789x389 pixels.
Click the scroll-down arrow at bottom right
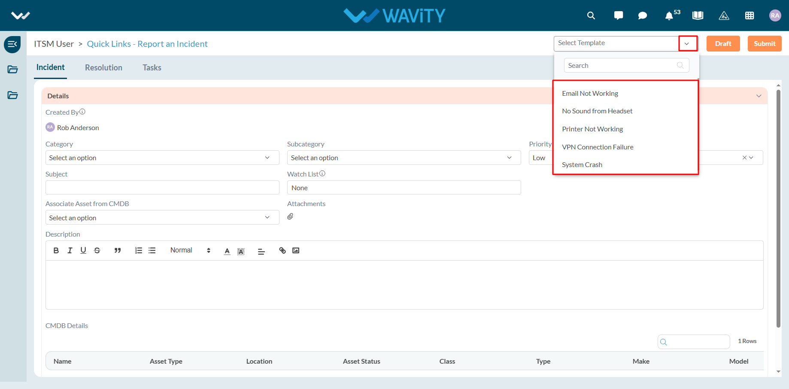[778, 372]
